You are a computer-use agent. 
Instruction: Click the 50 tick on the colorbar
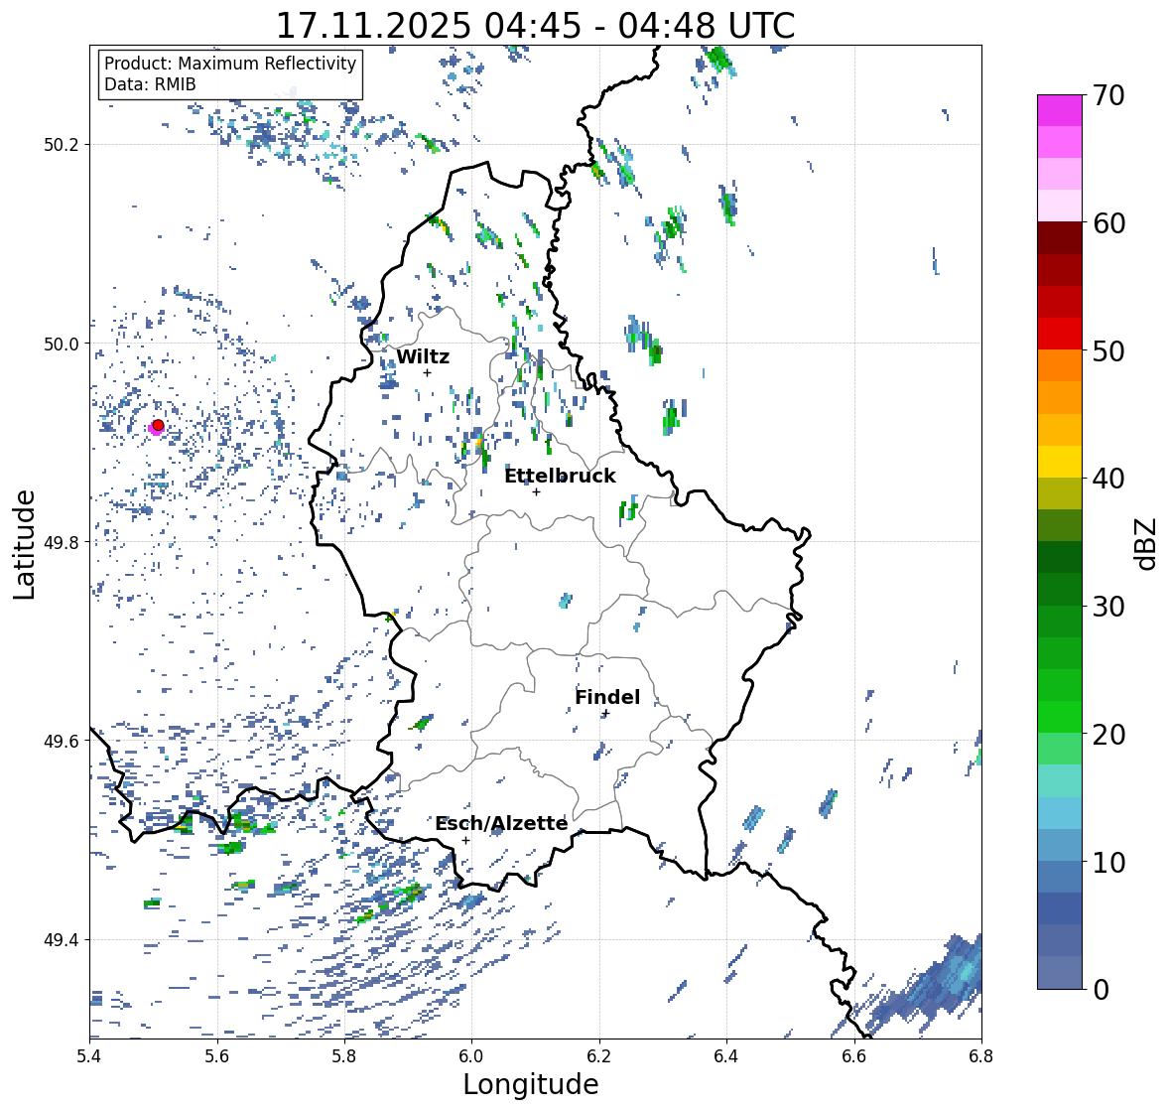click(x=1107, y=350)
